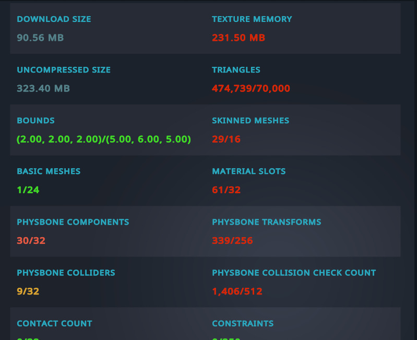Image resolution: width=417 pixels, height=340 pixels.
Task: Select the 474,739/70,000 triangles value
Action: point(251,89)
